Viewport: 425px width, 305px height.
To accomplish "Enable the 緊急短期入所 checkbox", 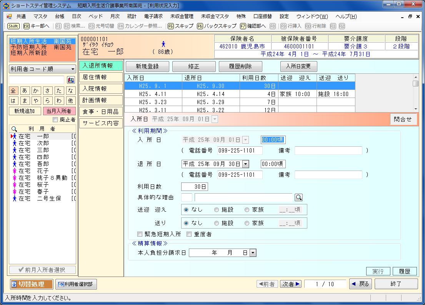I will 140,234.
